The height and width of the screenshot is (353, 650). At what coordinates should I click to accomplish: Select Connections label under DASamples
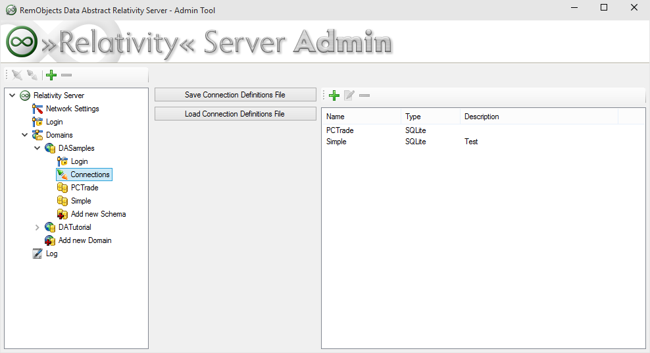click(90, 175)
